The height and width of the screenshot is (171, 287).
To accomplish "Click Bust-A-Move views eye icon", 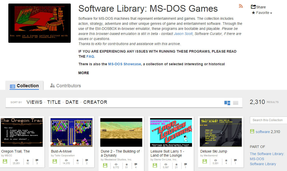I will point(66,160).
